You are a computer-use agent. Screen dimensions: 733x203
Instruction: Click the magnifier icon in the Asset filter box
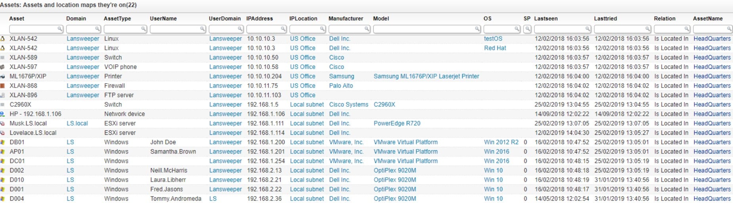click(60, 29)
